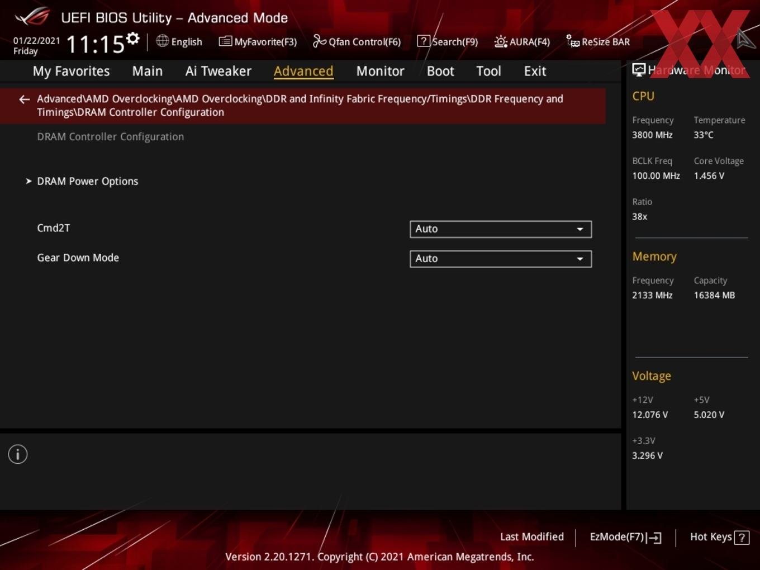Viewport: 760px width, 570px height.
Task: Click the 11:15 clock time
Action: 95,44
